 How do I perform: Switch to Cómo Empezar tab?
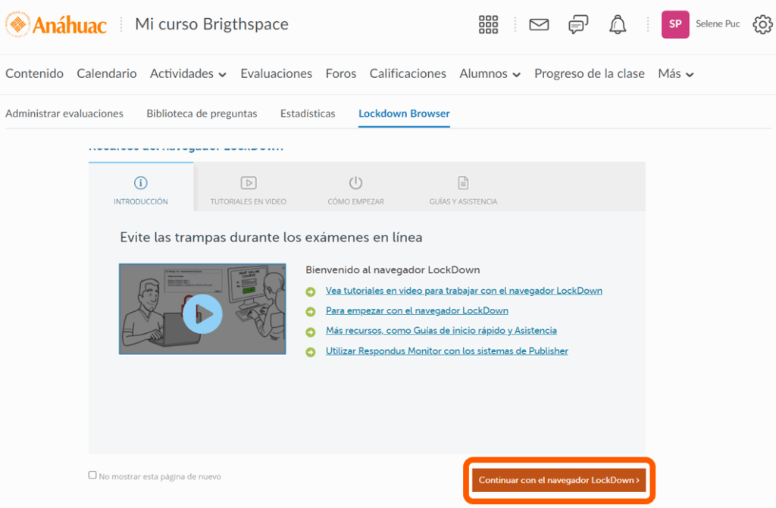click(x=355, y=190)
